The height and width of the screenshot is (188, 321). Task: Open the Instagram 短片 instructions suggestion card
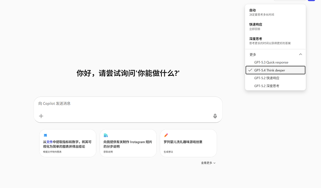[x=128, y=143]
